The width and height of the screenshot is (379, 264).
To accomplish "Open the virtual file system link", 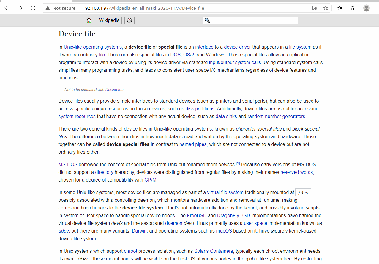I will point(225,192).
